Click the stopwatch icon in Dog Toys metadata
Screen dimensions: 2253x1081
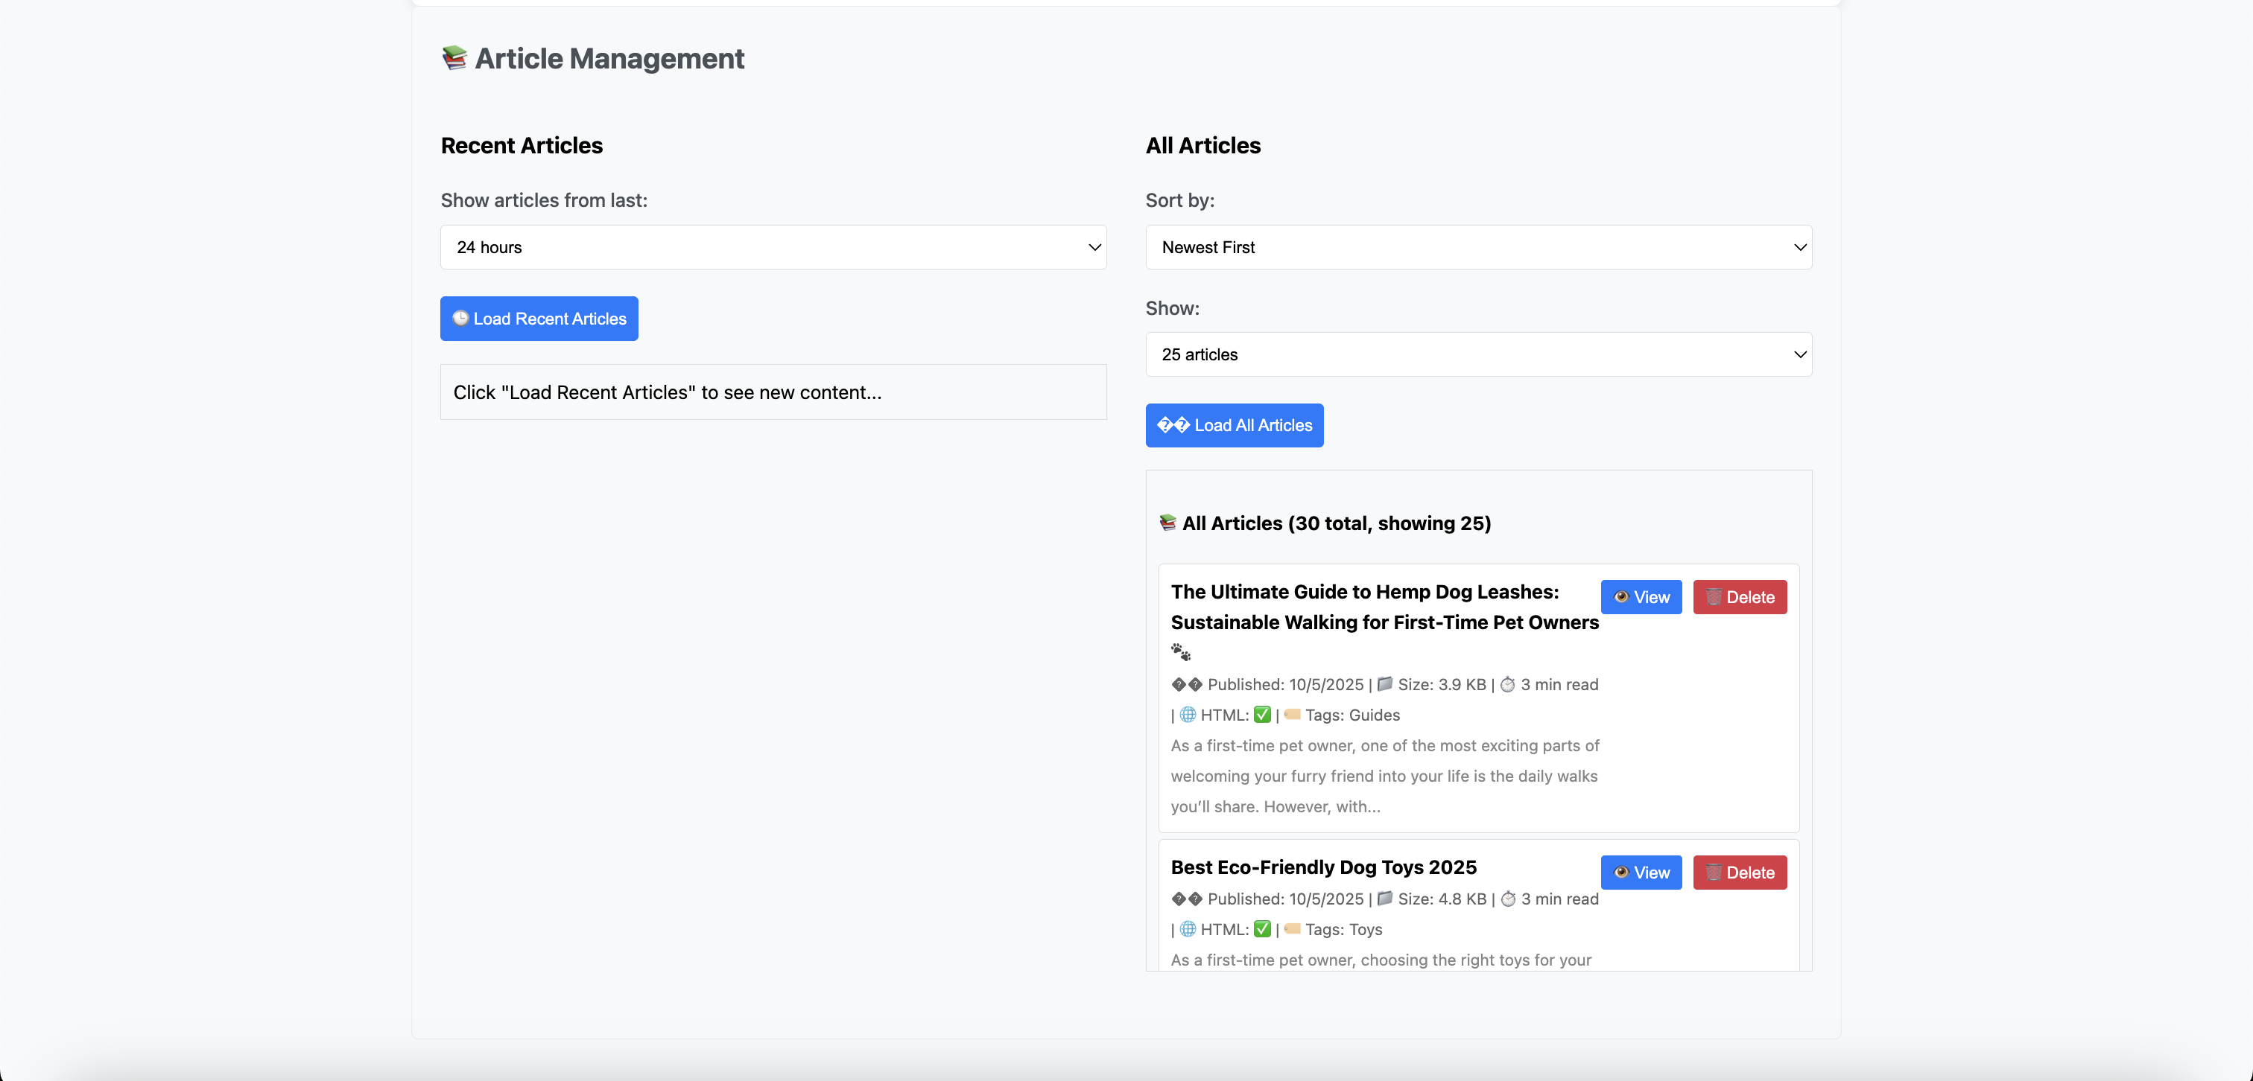tap(1508, 899)
